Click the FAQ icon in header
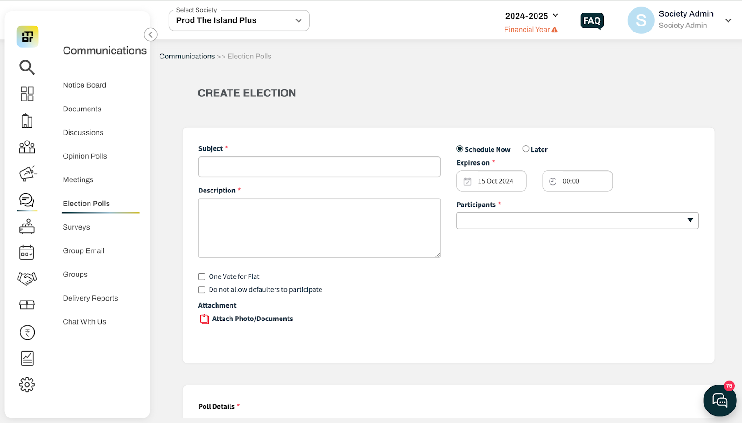Image resolution: width=742 pixels, height=423 pixels. [592, 20]
